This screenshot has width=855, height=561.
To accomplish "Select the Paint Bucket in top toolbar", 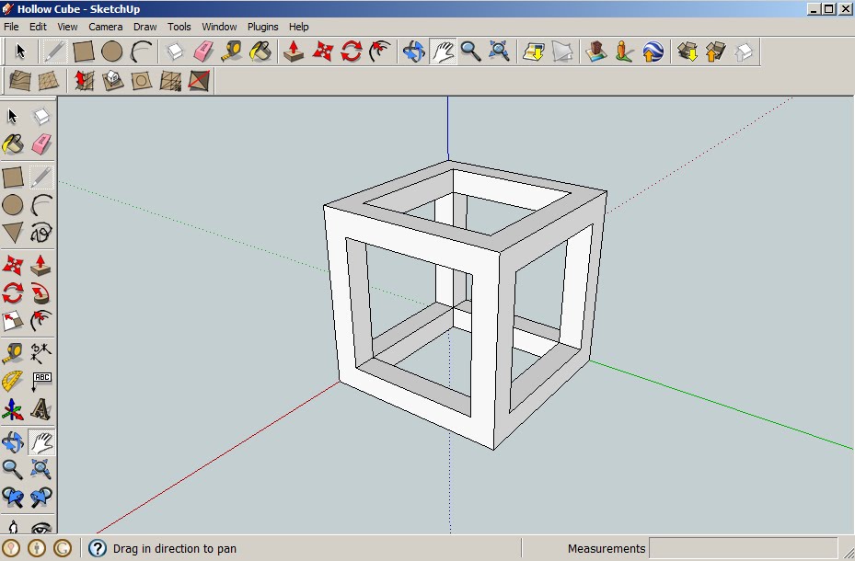I will [260, 52].
